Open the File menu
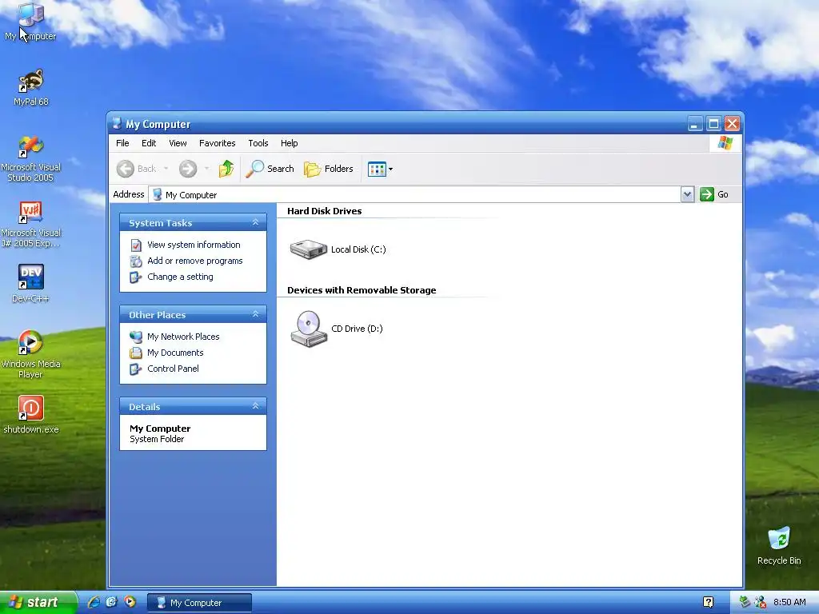819x614 pixels. [122, 143]
